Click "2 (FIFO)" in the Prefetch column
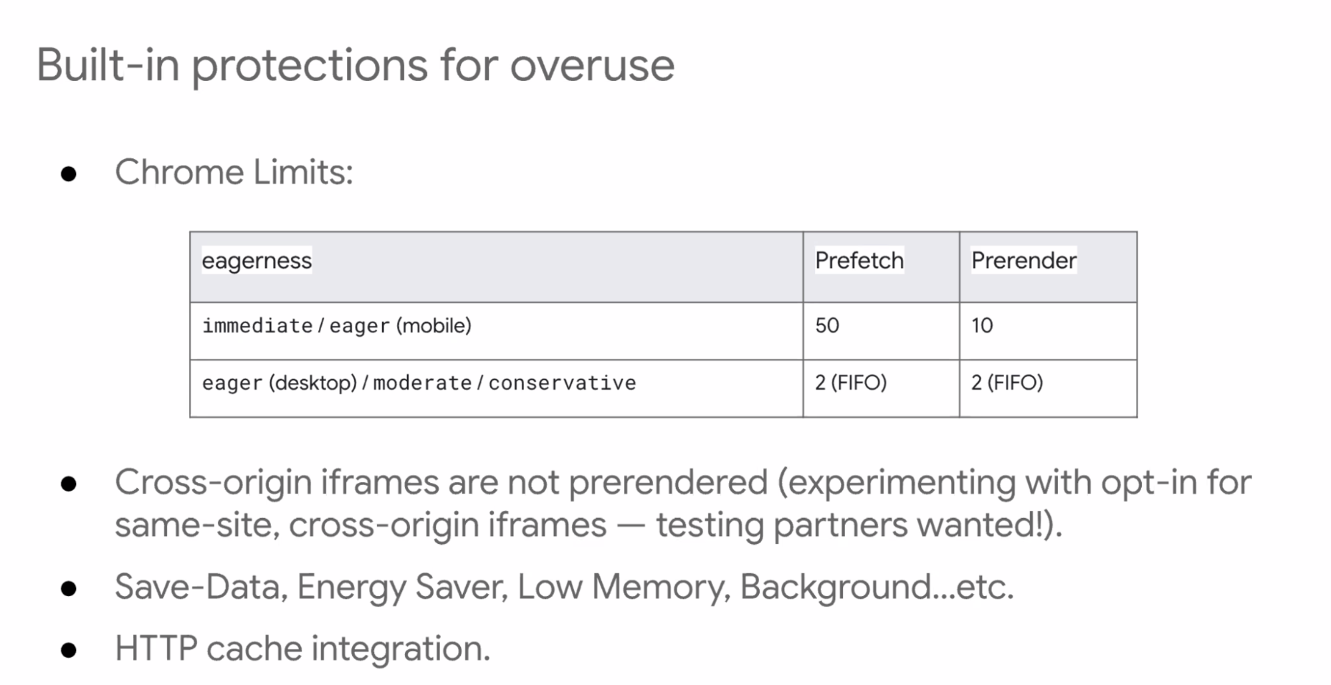1331x685 pixels. click(x=850, y=383)
